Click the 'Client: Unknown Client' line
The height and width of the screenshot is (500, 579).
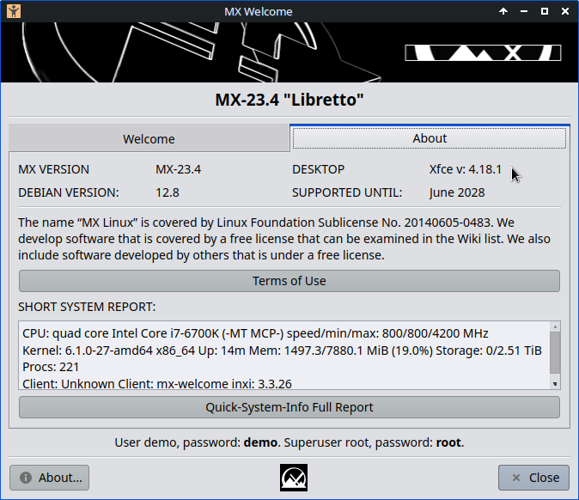click(157, 384)
